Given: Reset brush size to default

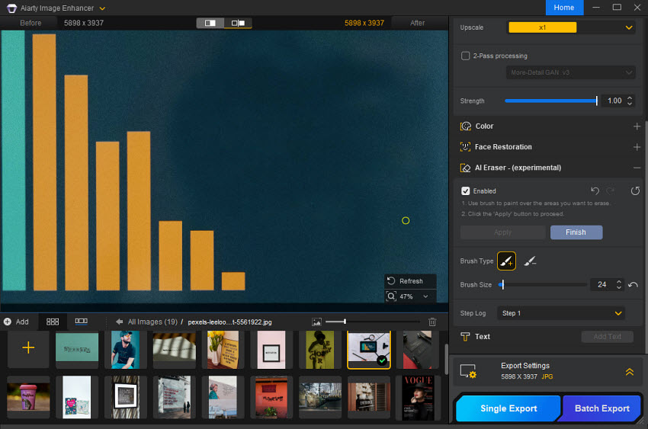Looking at the screenshot, I should pyautogui.click(x=633, y=285).
